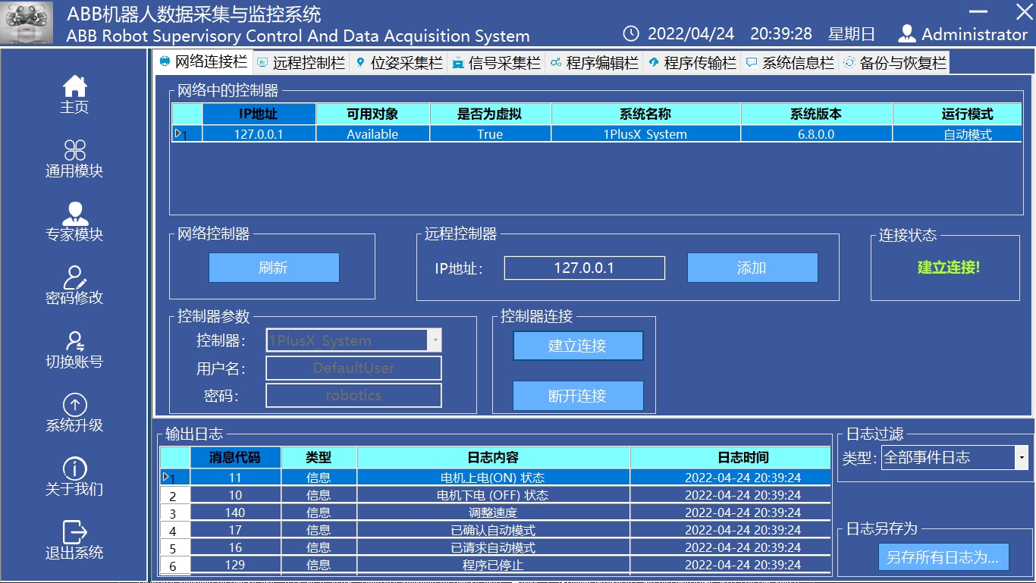This screenshot has width=1036, height=583.
Task: Click message code 140 cell
Action: (x=235, y=512)
